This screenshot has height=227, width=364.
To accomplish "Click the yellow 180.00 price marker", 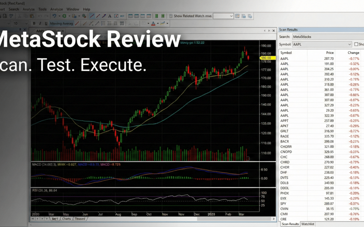I will 267,58.
